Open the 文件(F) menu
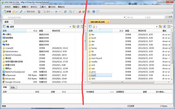This screenshot has height=109, width=175. (x=8, y=7)
